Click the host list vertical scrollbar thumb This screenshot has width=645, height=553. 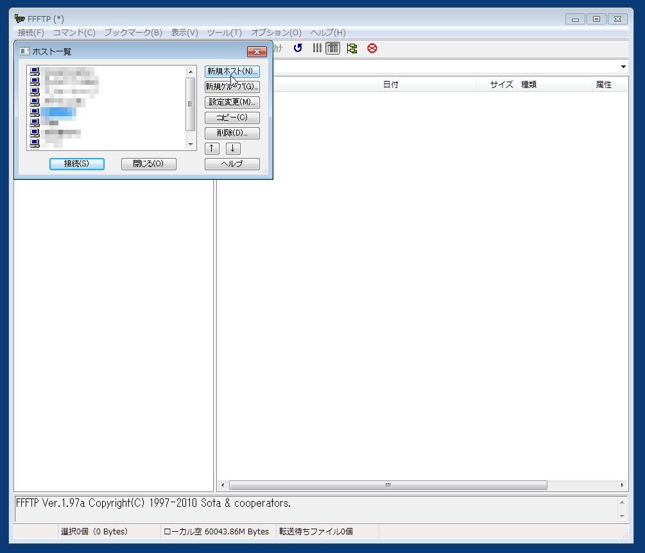click(191, 104)
